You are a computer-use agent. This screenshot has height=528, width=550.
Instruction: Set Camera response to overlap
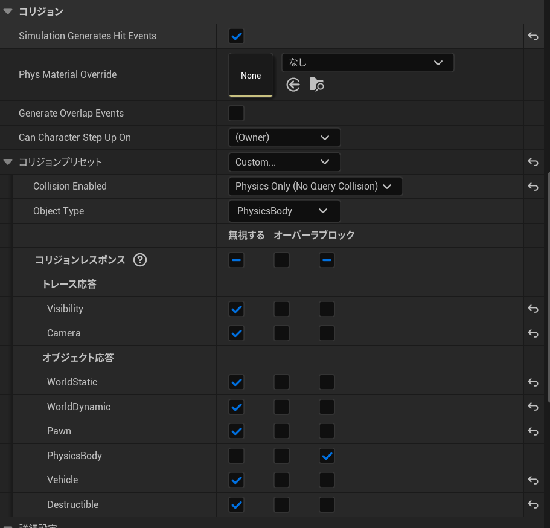coord(281,333)
